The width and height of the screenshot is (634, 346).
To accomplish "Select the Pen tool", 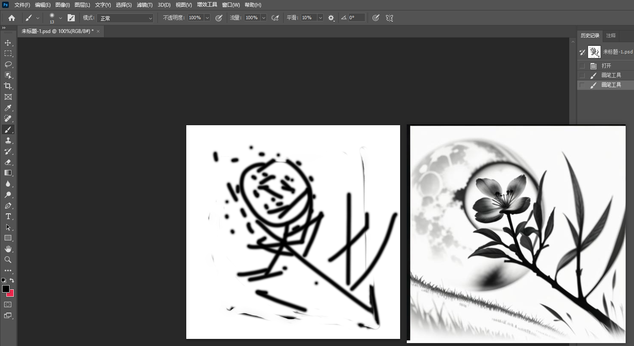I will tap(8, 205).
